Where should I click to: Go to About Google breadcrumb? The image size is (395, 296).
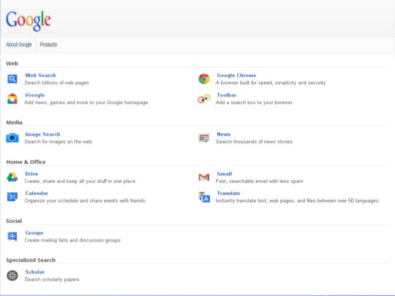point(19,44)
